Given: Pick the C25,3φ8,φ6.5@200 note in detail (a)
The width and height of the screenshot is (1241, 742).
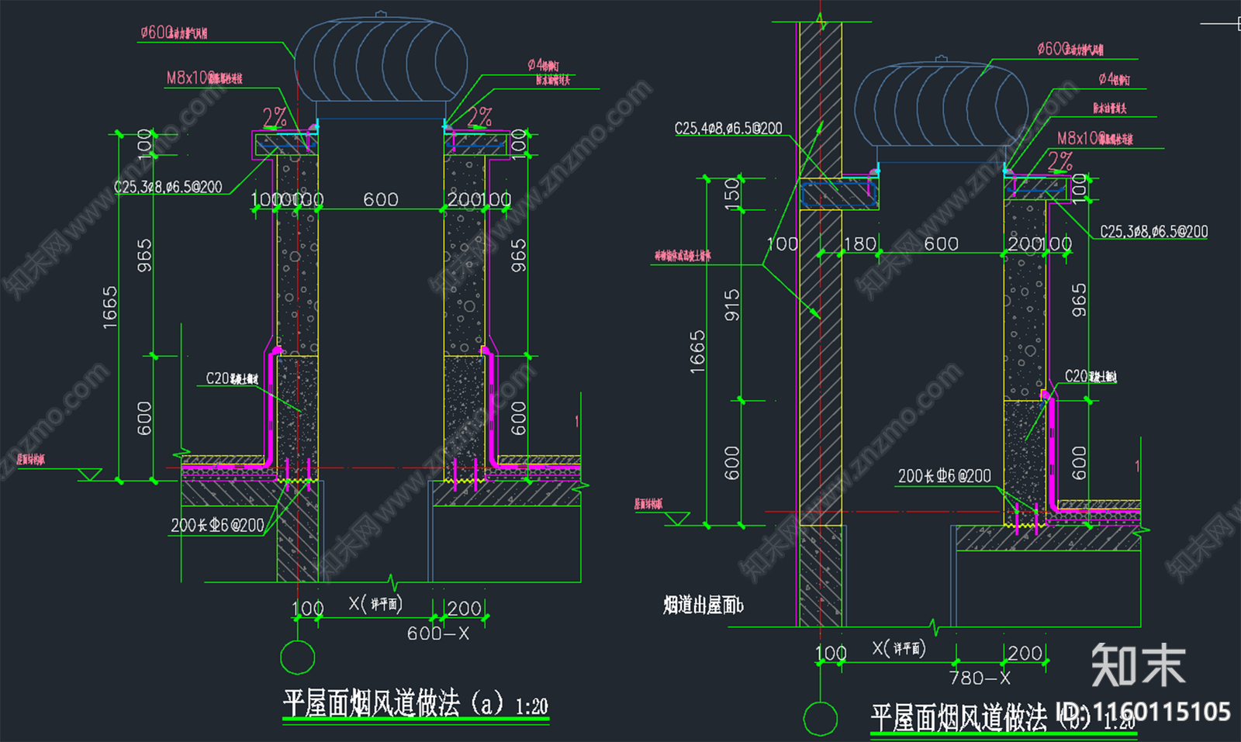Looking at the screenshot, I should click(x=168, y=187).
